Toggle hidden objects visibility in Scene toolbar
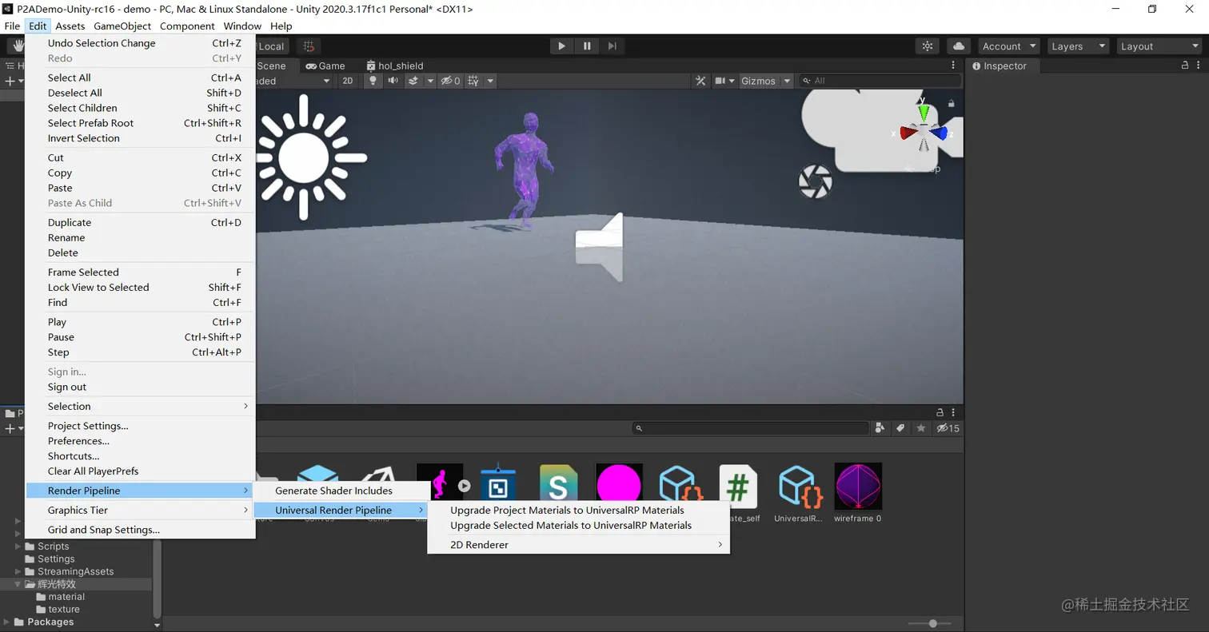Screen dimensions: 1209x632 [x=451, y=81]
